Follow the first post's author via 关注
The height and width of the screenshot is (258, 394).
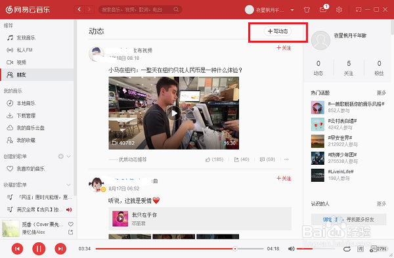tap(284, 48)
